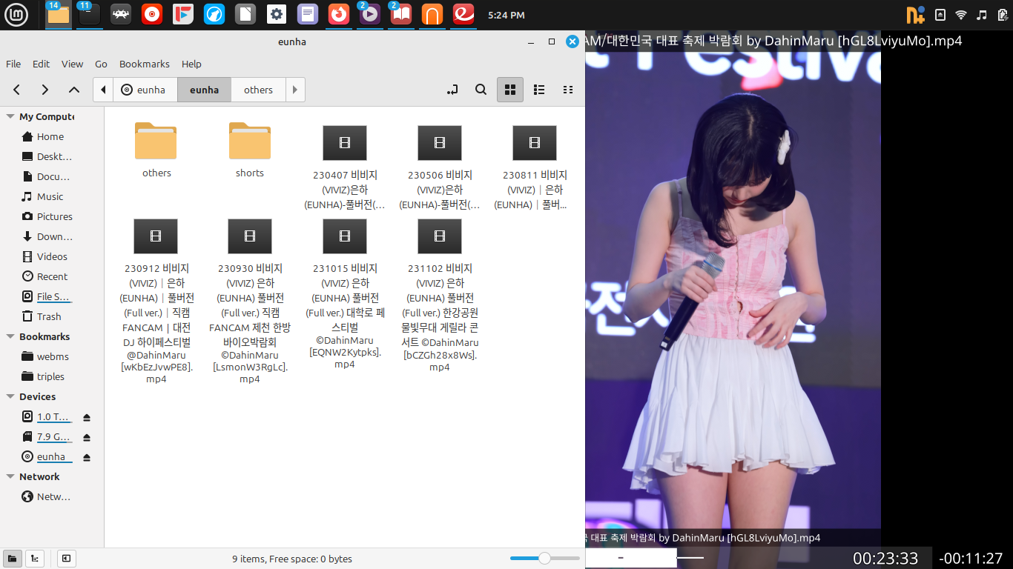Image resolution: width=1013 pixels, height=569 pixels.
Task: Open the 1.0 T… drive in Devices
Action: coord(54,416)
